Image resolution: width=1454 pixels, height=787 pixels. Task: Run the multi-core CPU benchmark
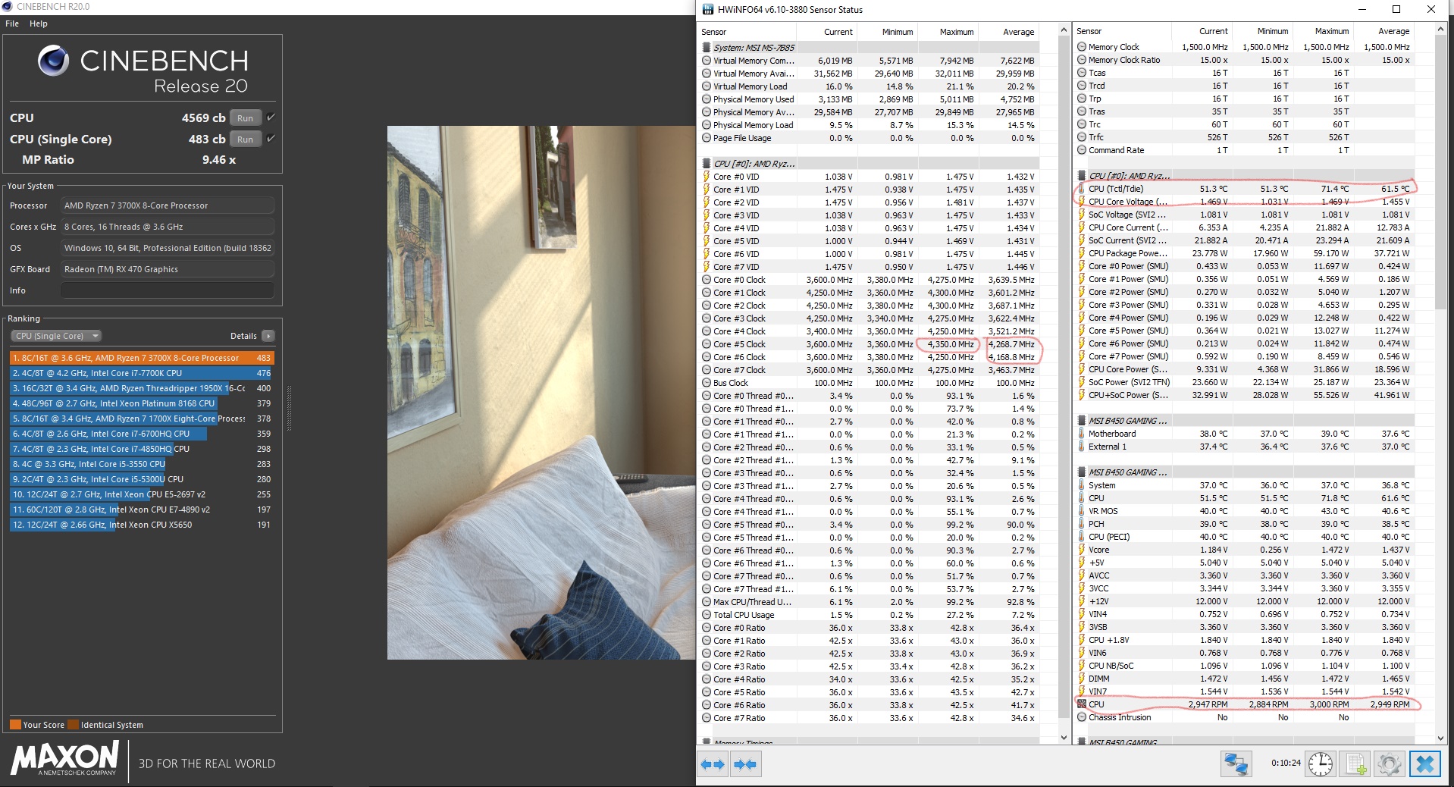pos(246,118)
